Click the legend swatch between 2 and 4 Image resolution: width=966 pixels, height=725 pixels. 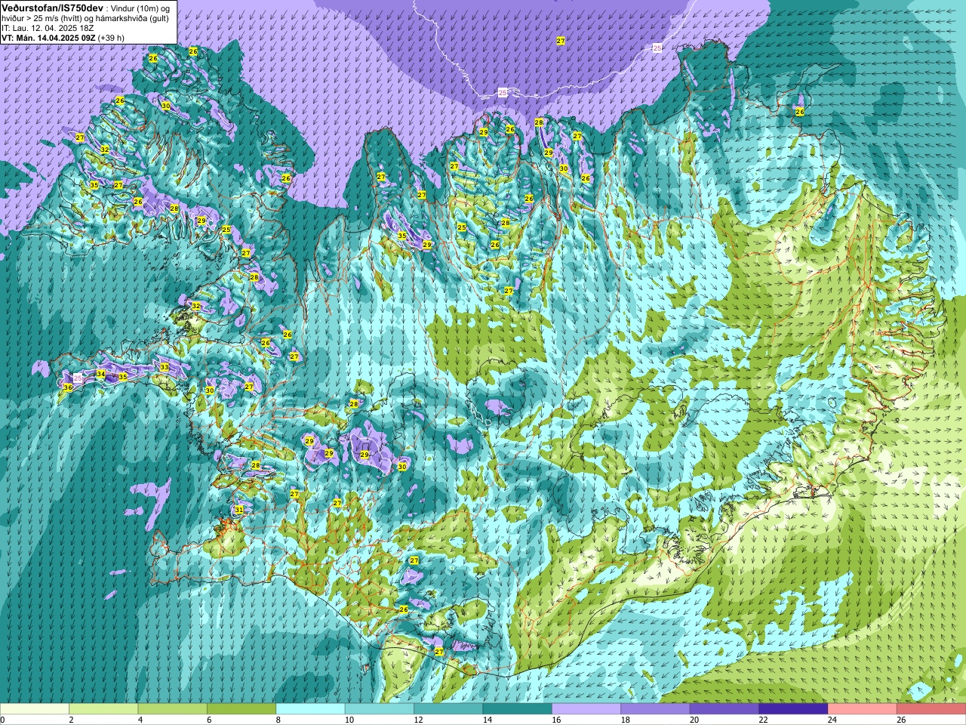[103, 709]
